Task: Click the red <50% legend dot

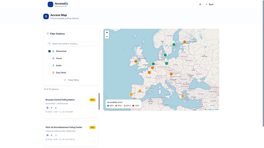Action: click(x=133, y=106)
